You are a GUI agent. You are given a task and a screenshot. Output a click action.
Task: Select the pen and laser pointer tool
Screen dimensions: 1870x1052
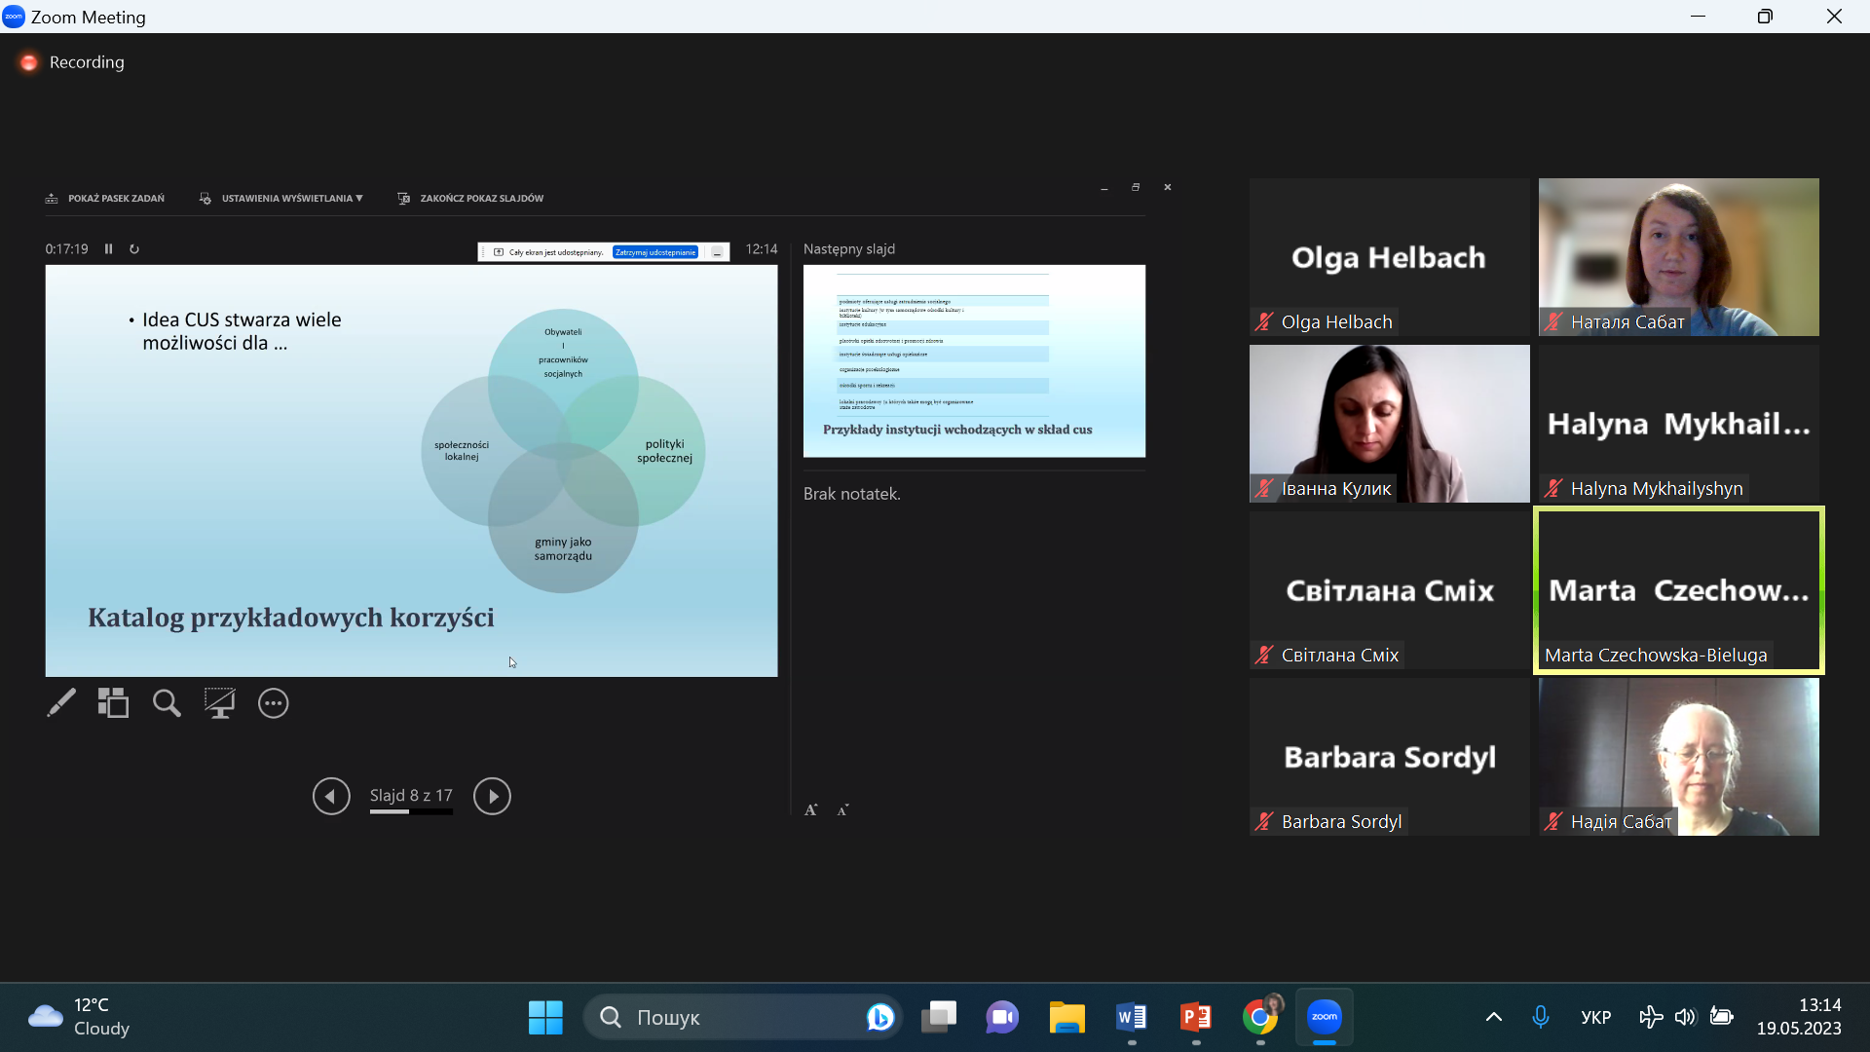point(61,703)
